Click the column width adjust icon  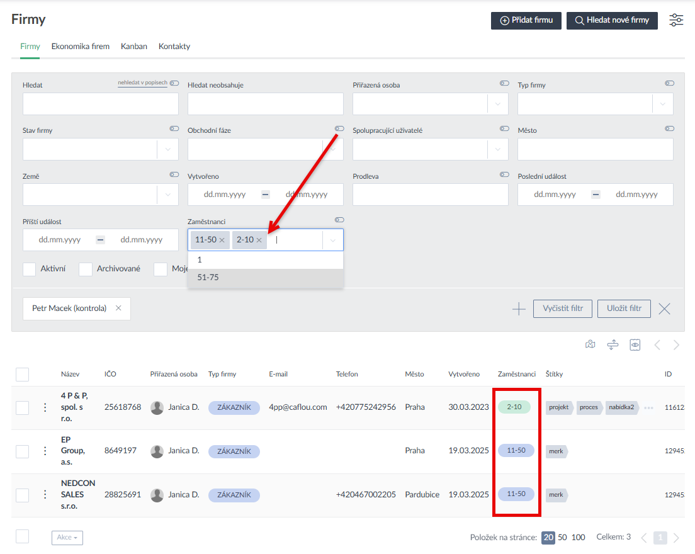[x=613, y=344]
